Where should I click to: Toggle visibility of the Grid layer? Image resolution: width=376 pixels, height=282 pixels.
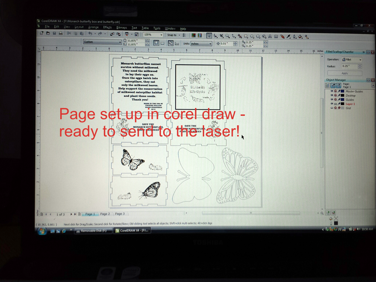(332, 108)
